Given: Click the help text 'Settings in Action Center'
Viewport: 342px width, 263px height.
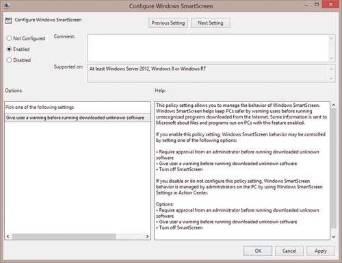Looking at the screenshot, I should 182,192.
